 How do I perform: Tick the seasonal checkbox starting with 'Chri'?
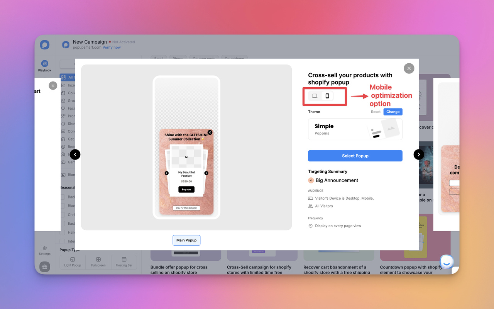coord(63,215)
